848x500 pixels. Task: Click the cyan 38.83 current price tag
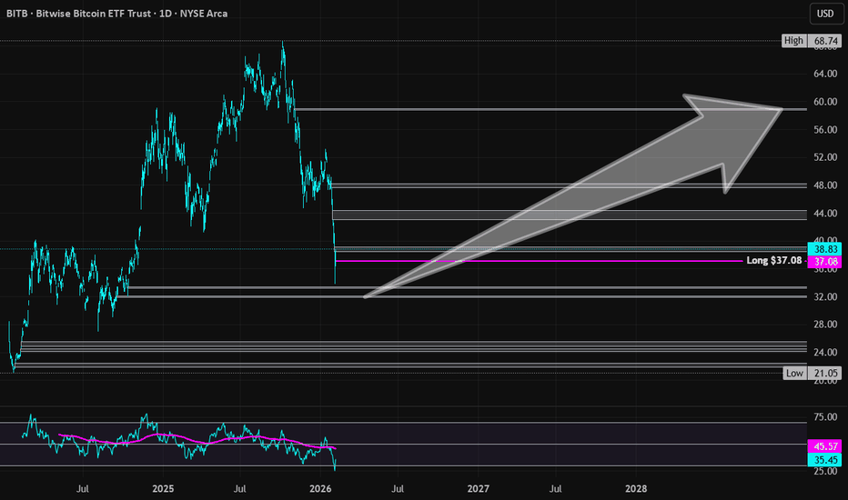point(824,249)
